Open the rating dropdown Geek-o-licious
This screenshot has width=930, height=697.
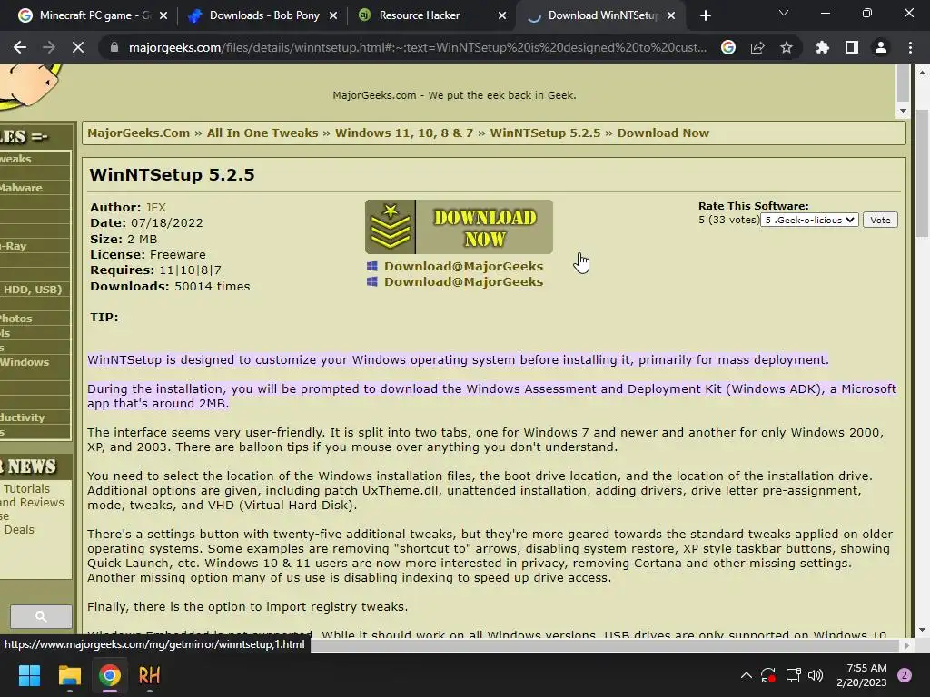pyautogui.click(x=809, y=220)
